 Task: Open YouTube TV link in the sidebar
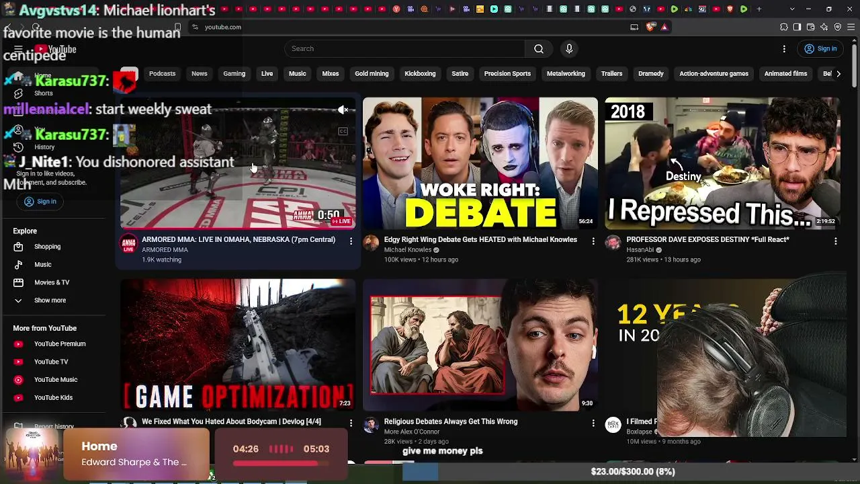54,362
